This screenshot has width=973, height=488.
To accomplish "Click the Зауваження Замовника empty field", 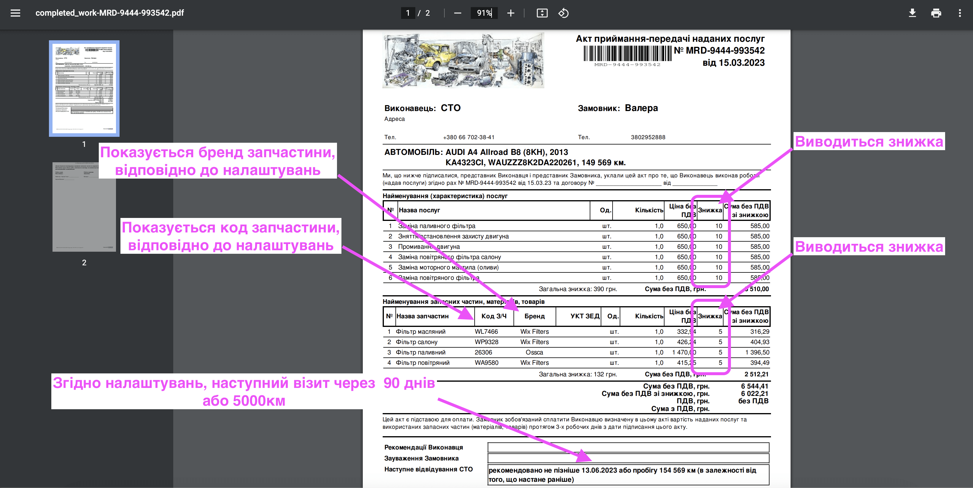I will point(628,458).
